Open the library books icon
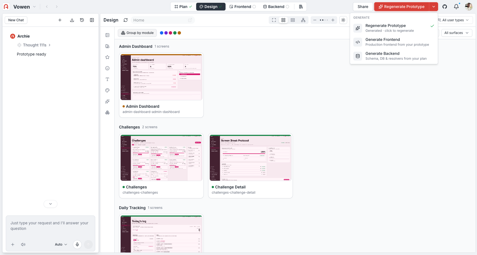The image size is (477, 255). click(301, 7)
